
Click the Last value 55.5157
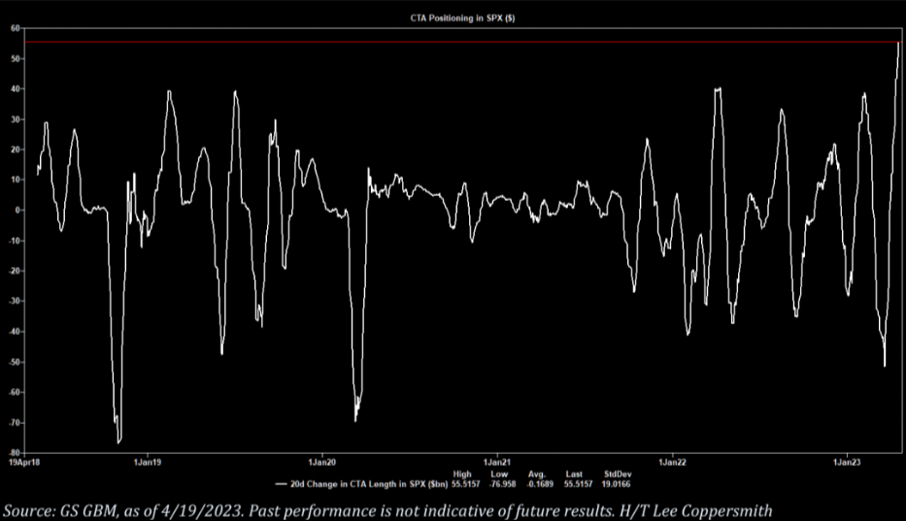(x=579, y=484)
